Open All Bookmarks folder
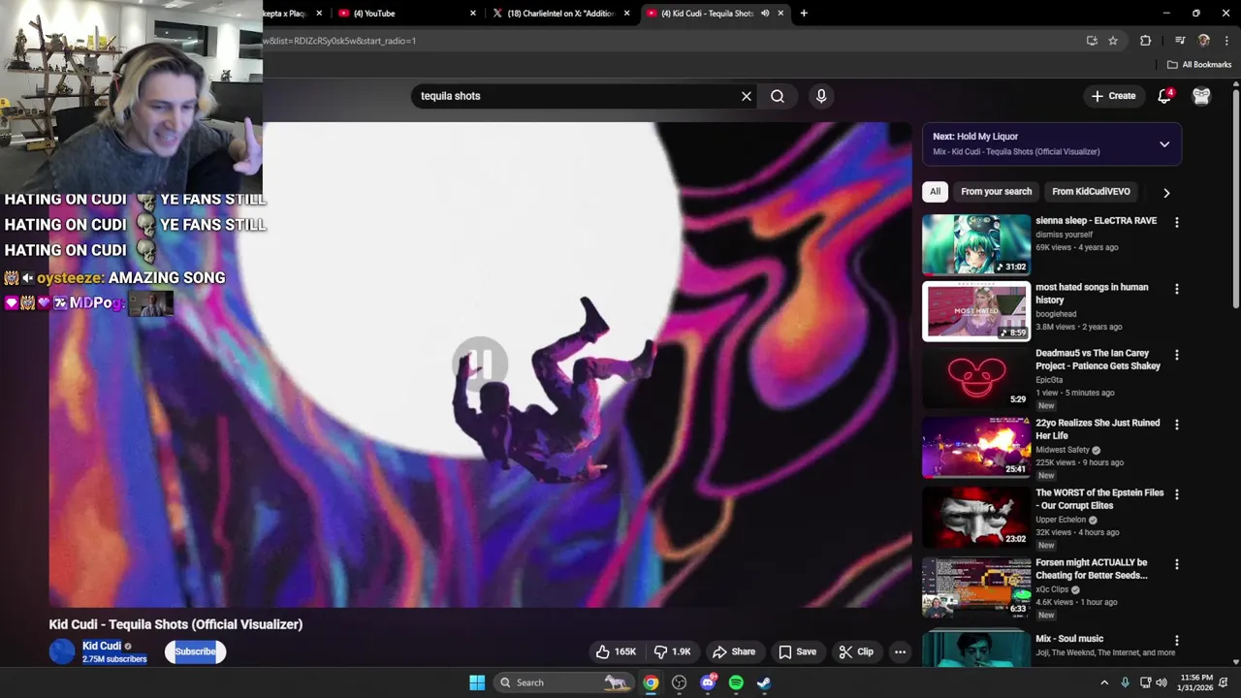The width and height of the screenshot is (1241, 698). [x=1199, y=65]
